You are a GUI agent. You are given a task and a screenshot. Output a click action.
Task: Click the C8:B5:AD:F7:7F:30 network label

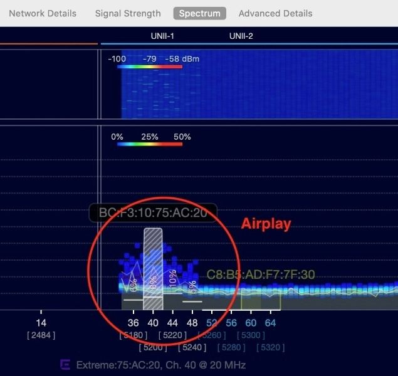[261, 274]
